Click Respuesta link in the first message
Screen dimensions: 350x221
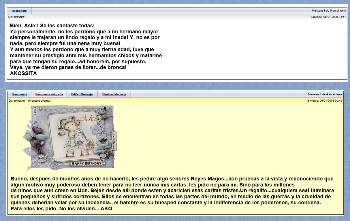19,11
